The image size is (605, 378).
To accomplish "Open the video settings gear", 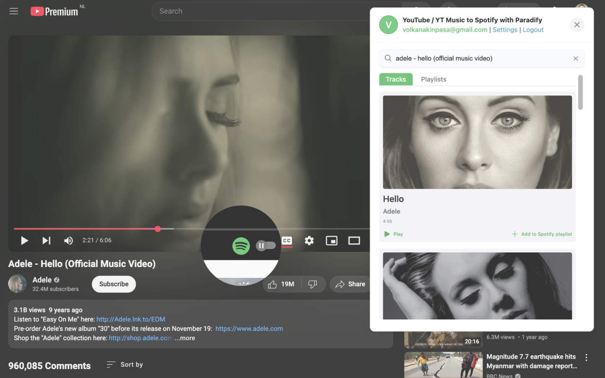I will click(x=309, y=241).
